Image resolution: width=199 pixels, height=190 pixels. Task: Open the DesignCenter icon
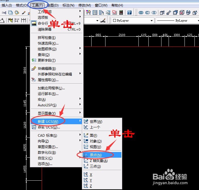tap(95, 12)
